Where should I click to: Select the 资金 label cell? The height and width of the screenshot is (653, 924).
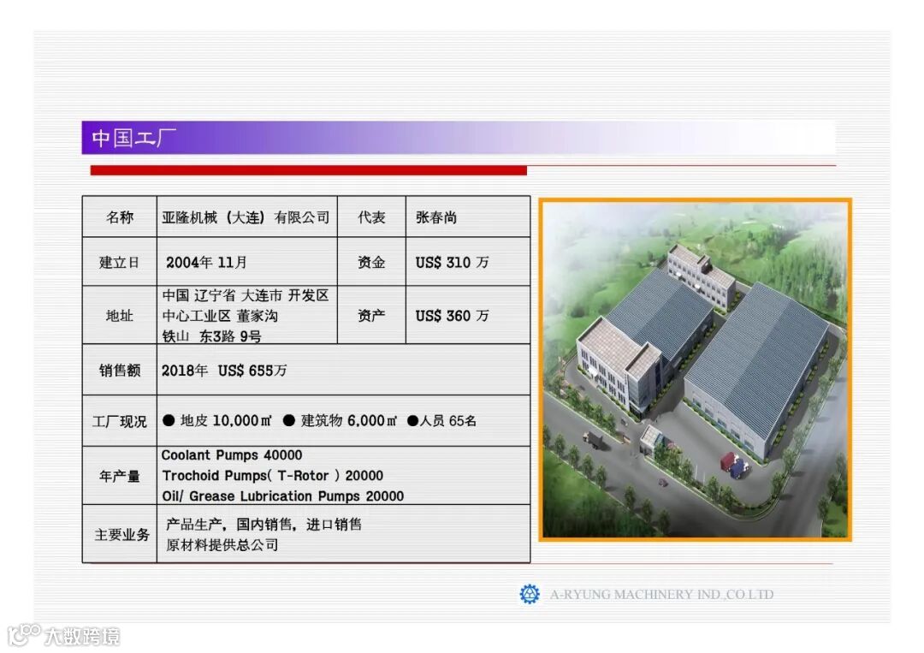(371, 262)
